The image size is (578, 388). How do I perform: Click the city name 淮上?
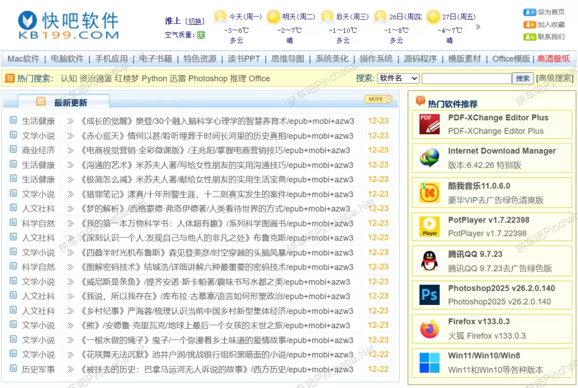point(173,21)
